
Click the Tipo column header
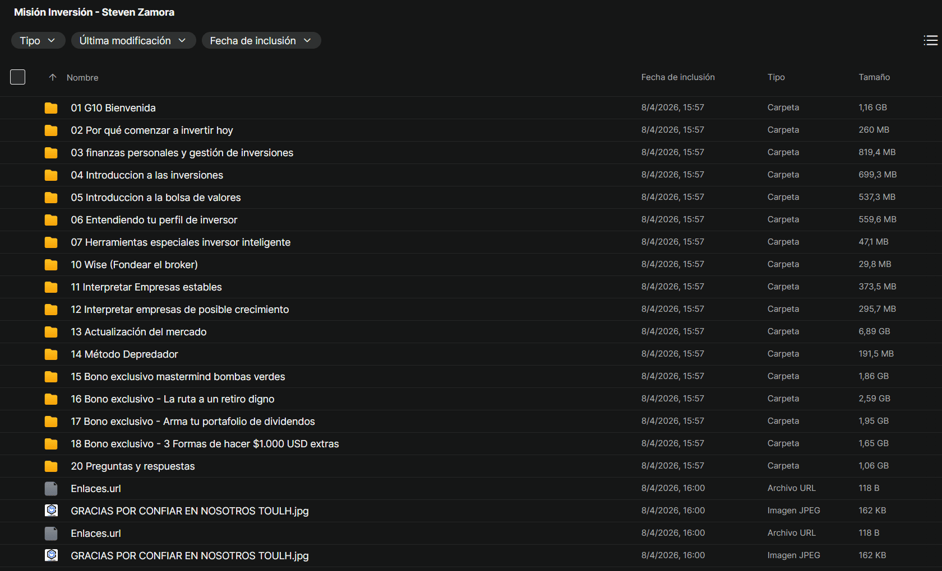(x=776, y=77)
